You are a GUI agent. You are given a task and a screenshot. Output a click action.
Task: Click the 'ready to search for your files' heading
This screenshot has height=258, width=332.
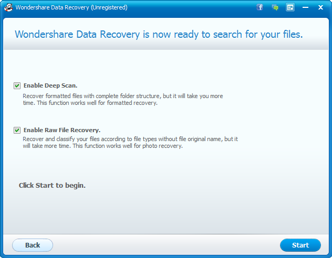(159, 35)
